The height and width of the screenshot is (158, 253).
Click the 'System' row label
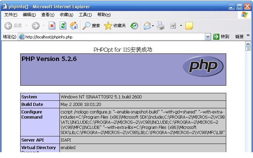tap(29, 97)
